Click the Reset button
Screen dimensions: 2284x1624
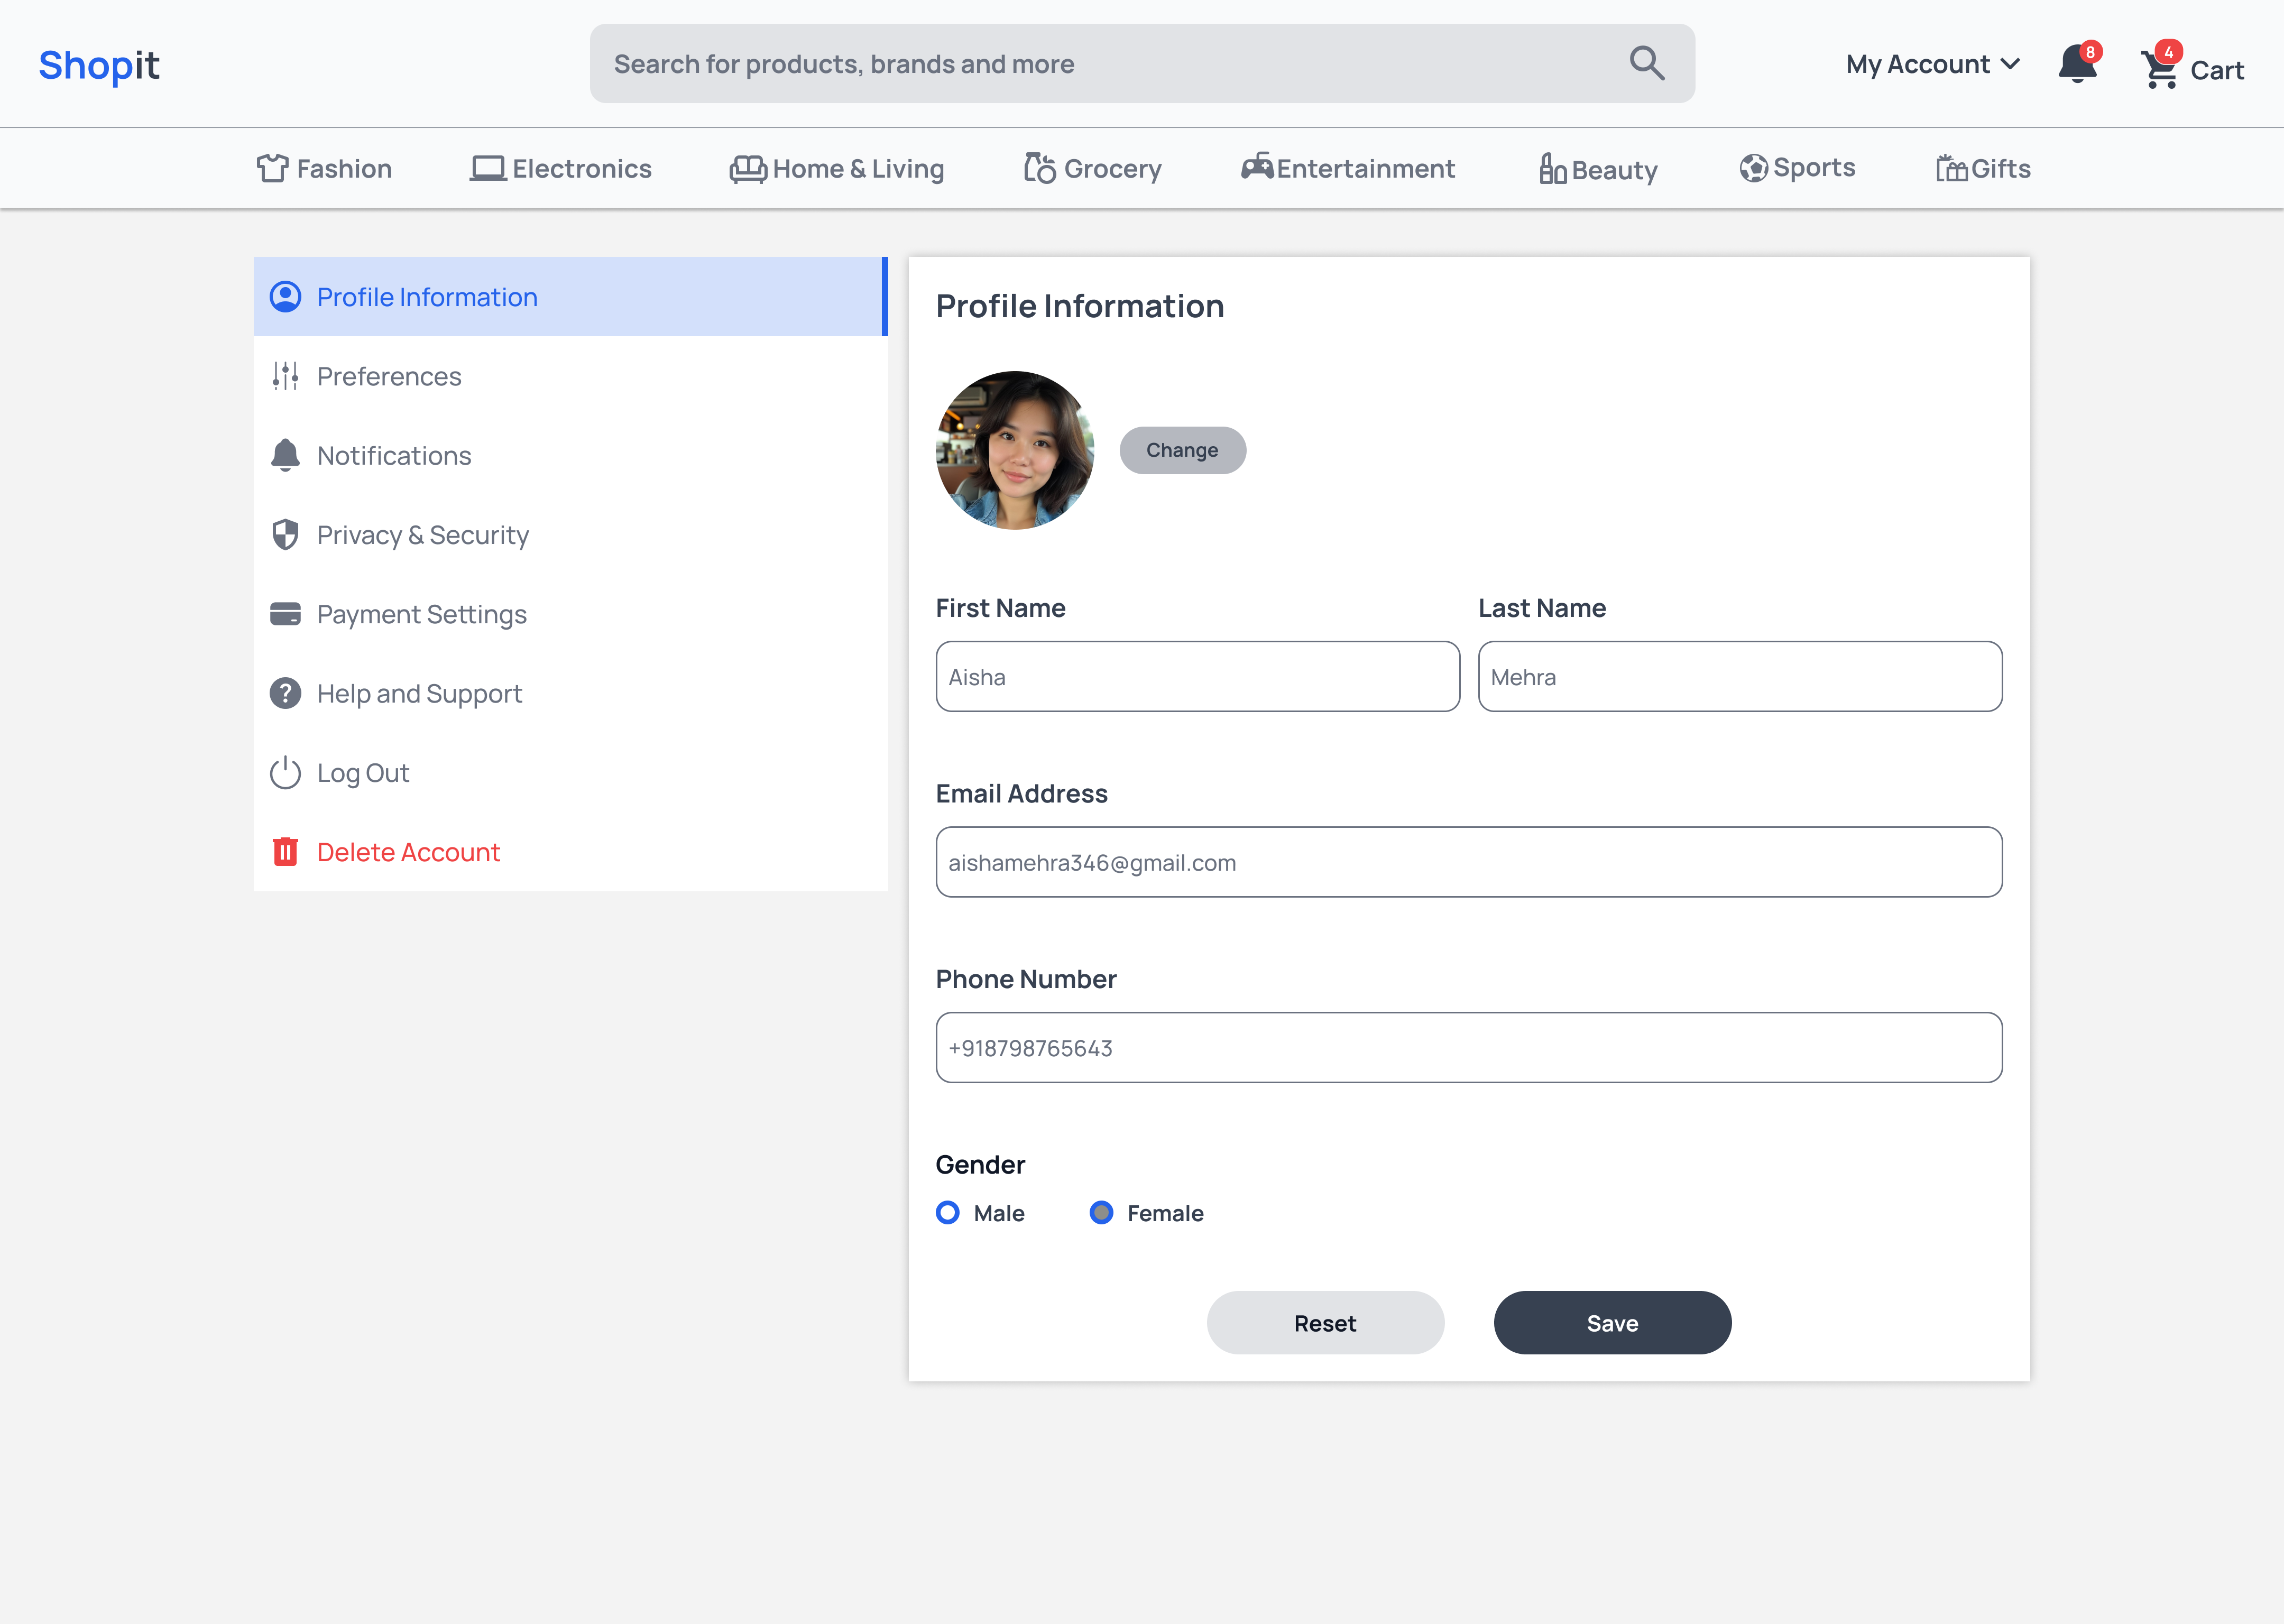pyautogui.click(x=1325, y=1322)
